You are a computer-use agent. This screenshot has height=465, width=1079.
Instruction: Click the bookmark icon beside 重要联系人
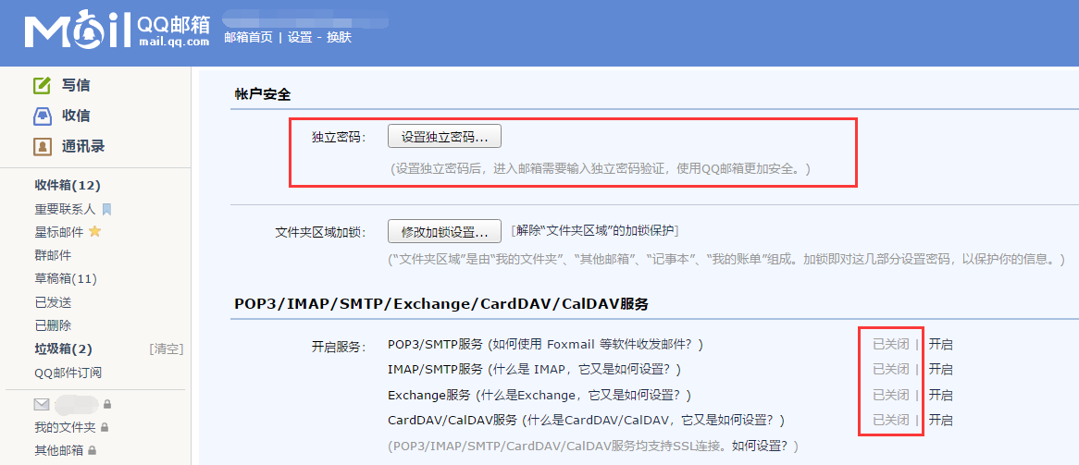pyautogui.click(x=106, y=208)
